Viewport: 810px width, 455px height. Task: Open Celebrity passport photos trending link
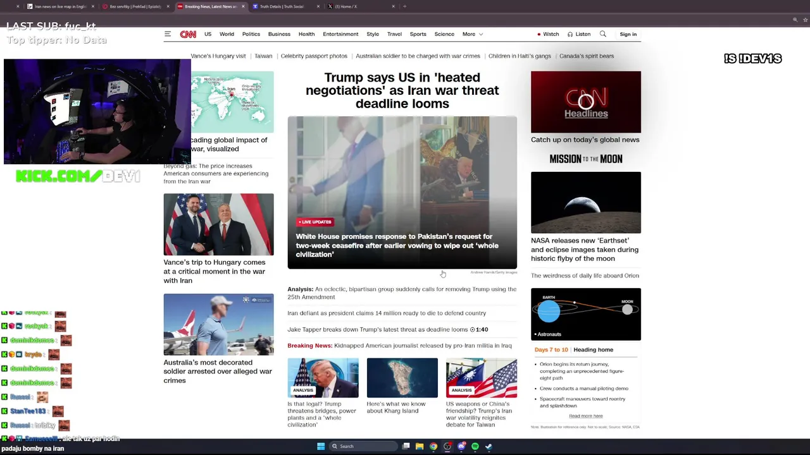(314, 56)
